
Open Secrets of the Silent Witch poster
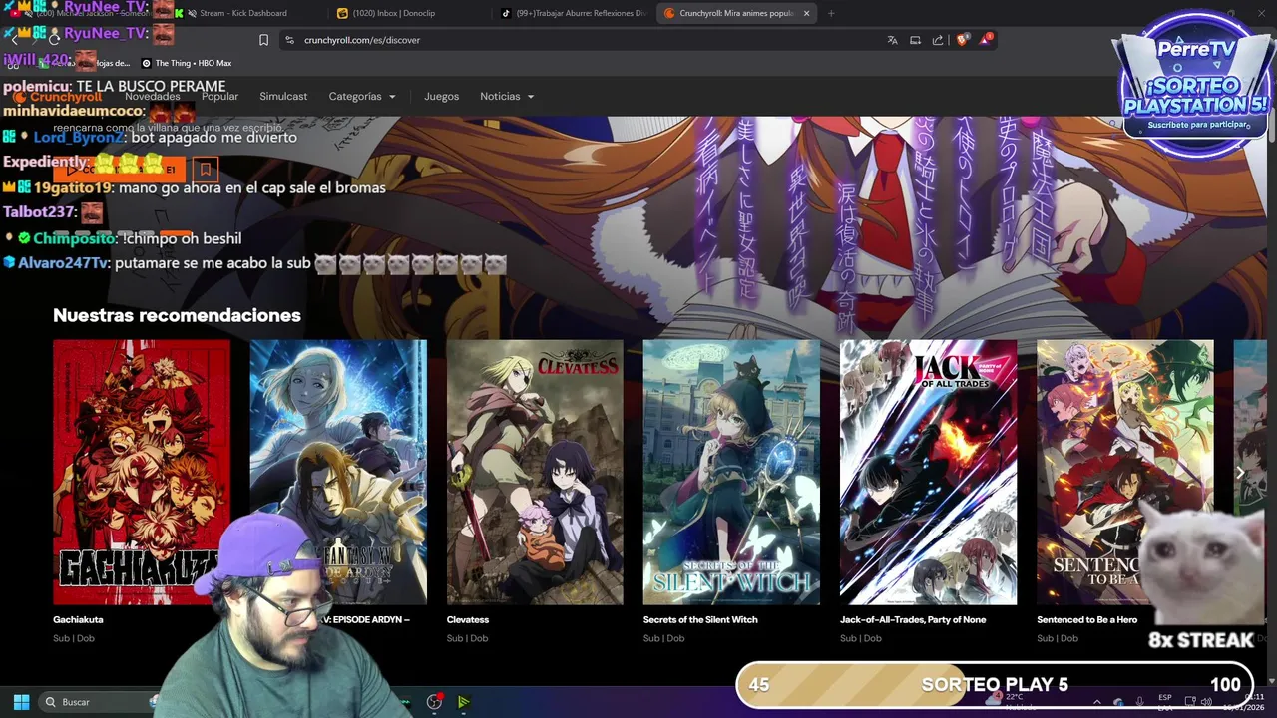(731, 472)
